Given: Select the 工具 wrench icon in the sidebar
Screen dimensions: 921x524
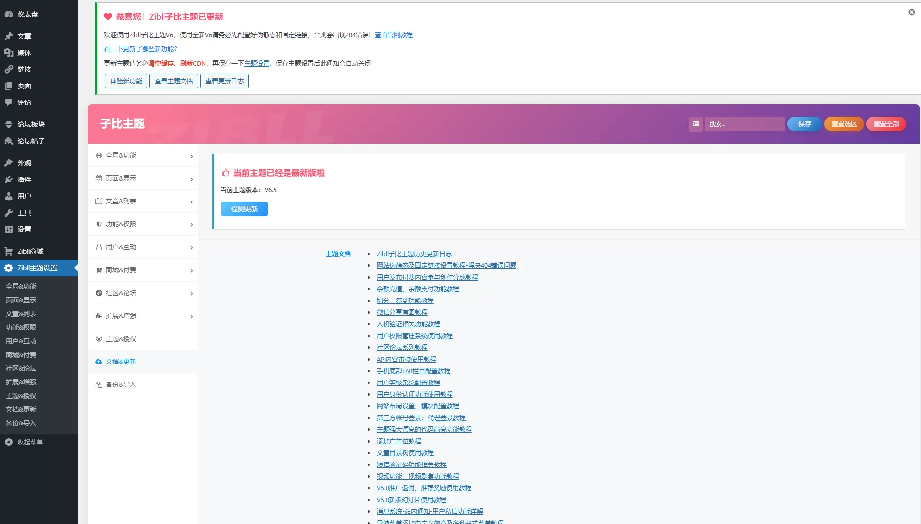Looking at the screenshot, I should pos(9,213).
